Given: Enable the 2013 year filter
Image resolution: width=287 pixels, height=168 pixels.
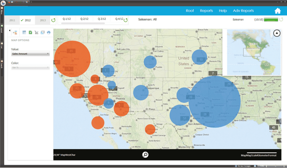Looking at the screenshot, I should (42, 20).
